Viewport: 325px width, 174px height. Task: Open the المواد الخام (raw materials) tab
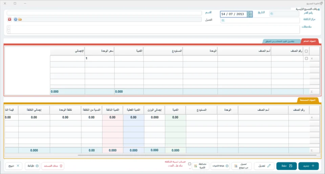[309, 41]
